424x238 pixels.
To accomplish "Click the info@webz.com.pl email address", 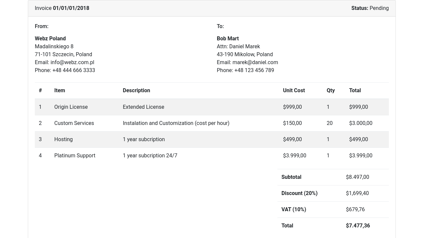I will click(72, 62).
